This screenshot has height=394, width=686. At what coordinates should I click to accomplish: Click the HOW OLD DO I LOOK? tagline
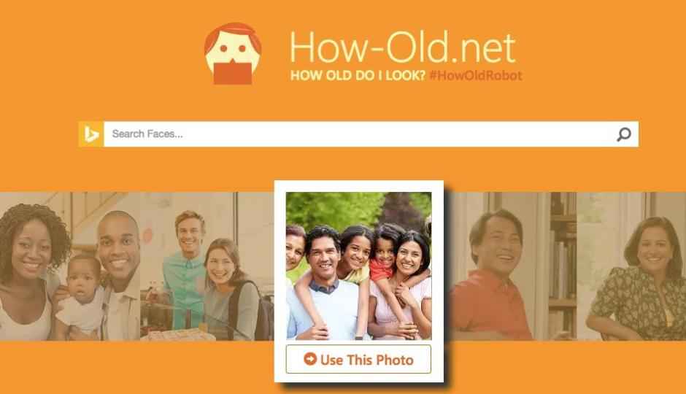pos(358,76)
